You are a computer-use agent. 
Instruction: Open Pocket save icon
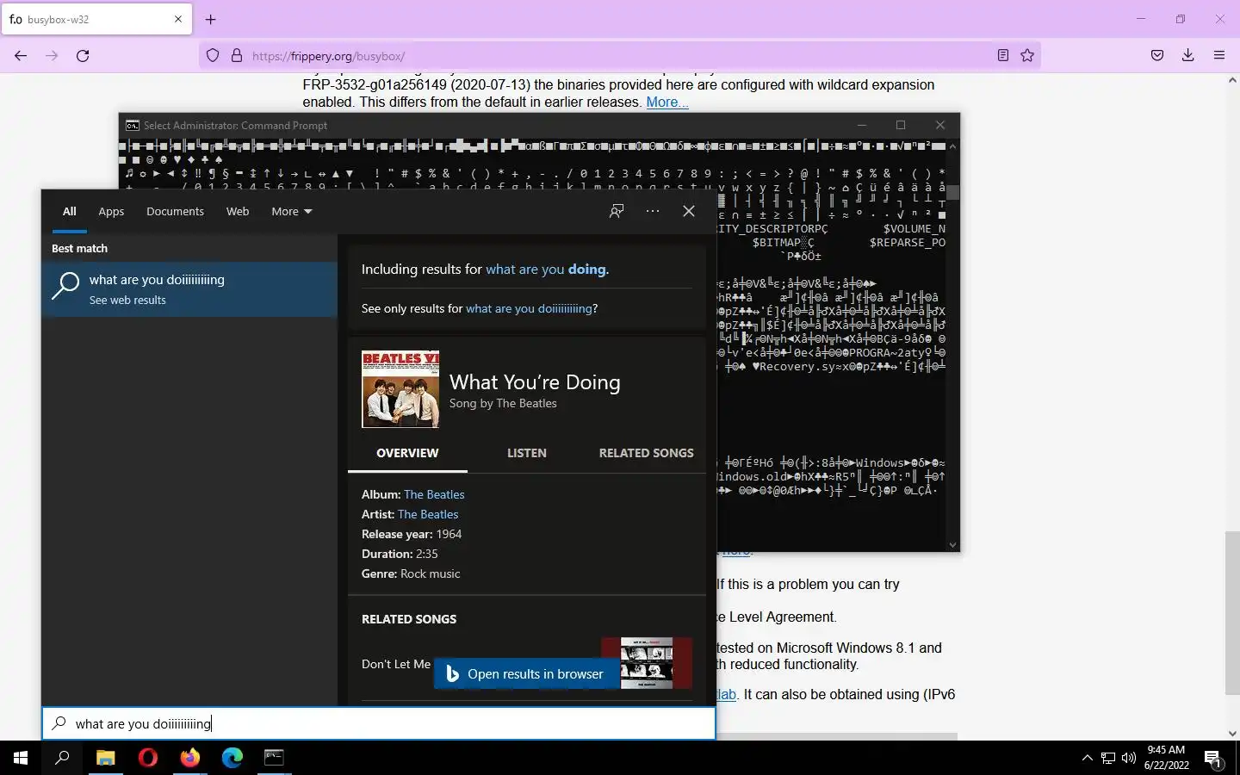tap(1157, 56)
